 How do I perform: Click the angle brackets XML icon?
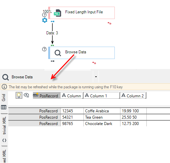4,140
